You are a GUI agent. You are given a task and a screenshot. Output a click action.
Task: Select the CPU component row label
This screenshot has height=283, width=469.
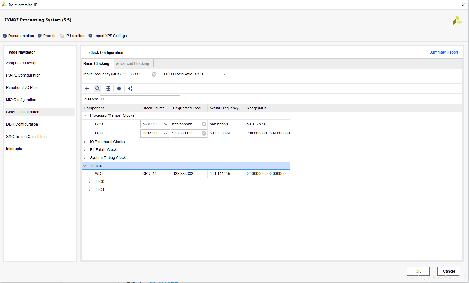99,124
